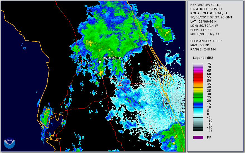This screenshot has width=245, height=153.
Task: Select 'Legend: dBZ' heading
Action: click(x=203, y=58)
